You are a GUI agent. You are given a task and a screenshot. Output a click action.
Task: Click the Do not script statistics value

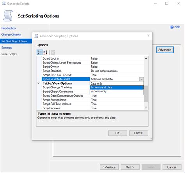[x=104, y=71]
